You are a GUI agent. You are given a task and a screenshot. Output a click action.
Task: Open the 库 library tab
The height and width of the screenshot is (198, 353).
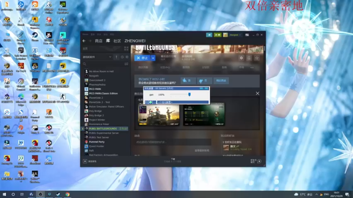(108, 40)
